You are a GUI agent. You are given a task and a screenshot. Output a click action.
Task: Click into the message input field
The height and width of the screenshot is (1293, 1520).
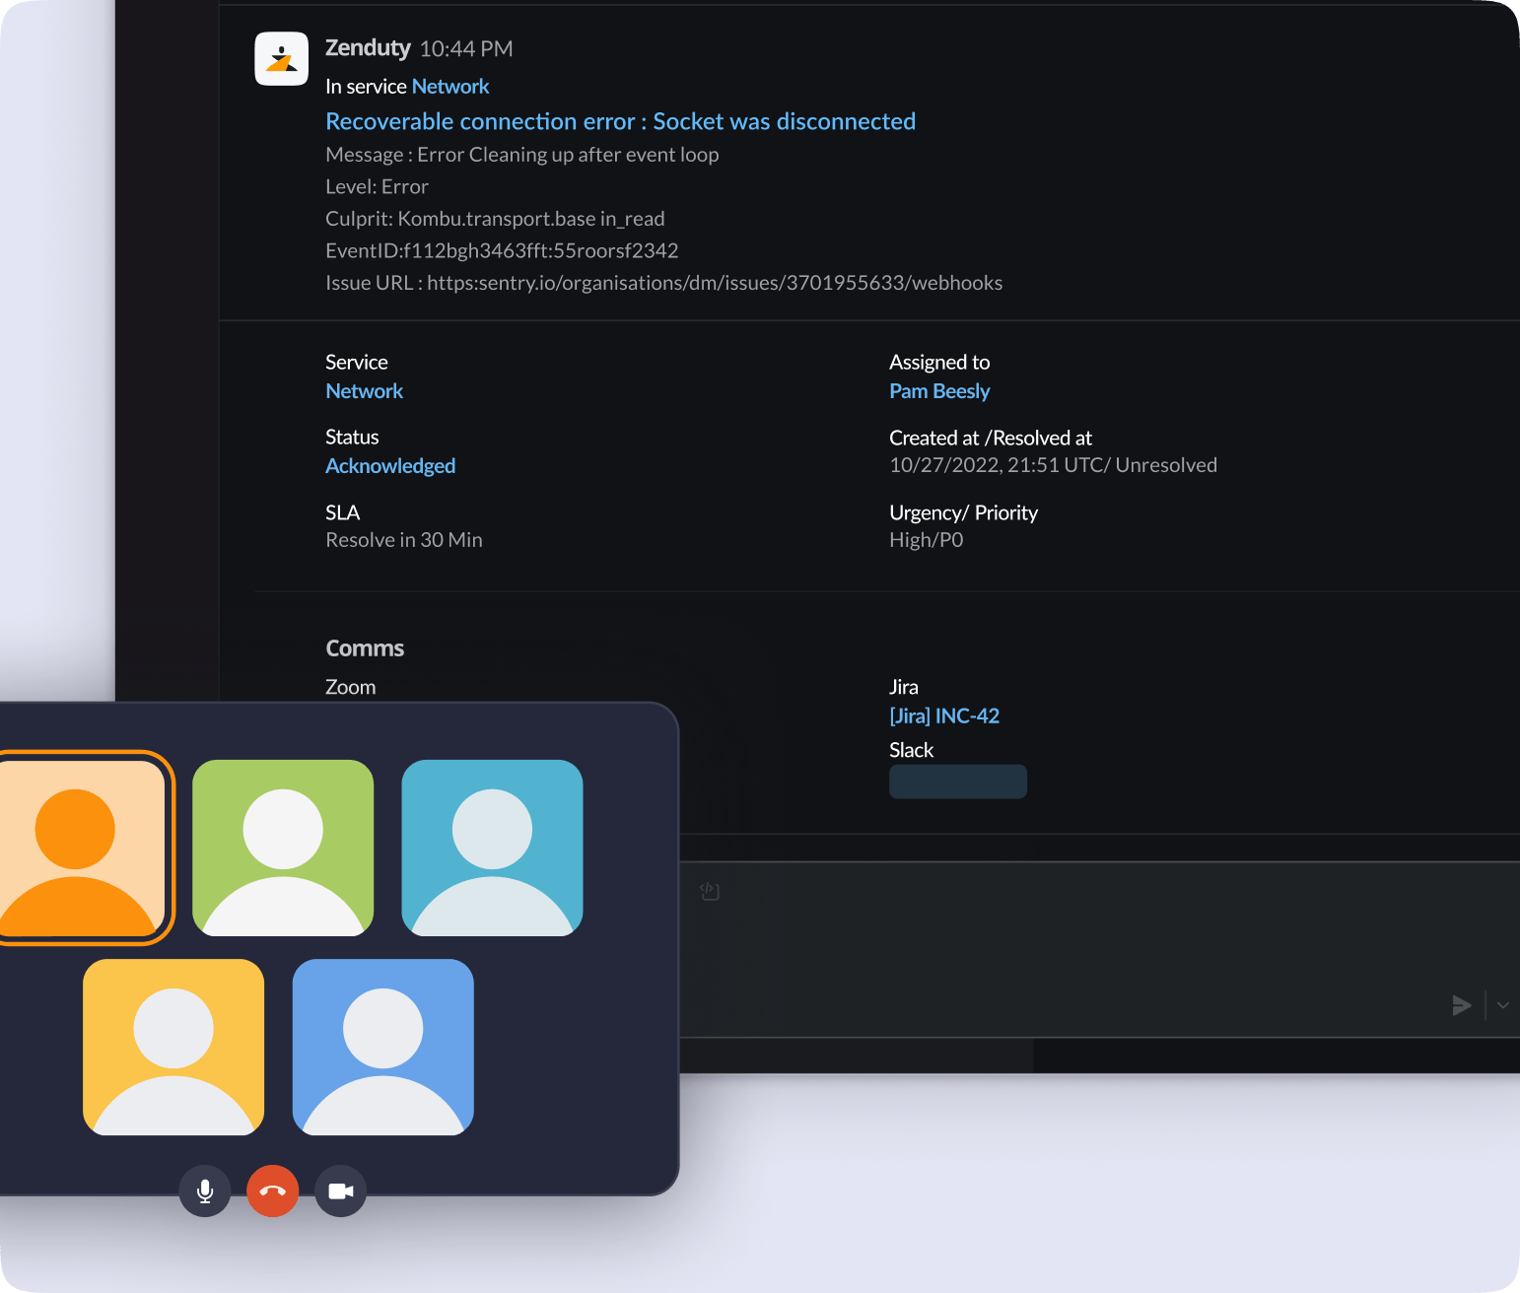(1065, 946)
